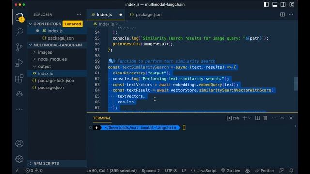Expand the images folder
Screen dimensions: 310x174
tap(45, 52)
